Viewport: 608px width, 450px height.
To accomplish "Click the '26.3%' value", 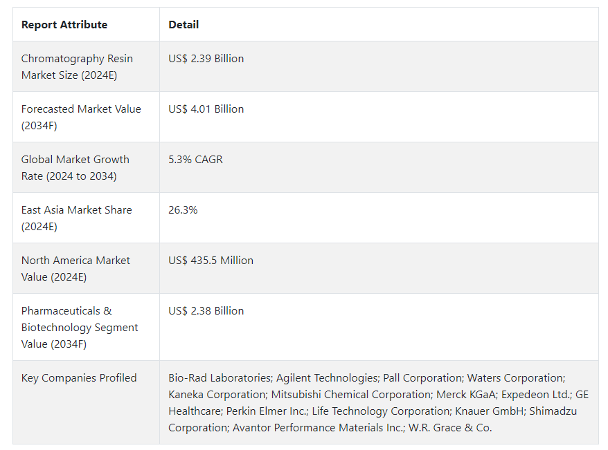I will click(x=183, y=210).
